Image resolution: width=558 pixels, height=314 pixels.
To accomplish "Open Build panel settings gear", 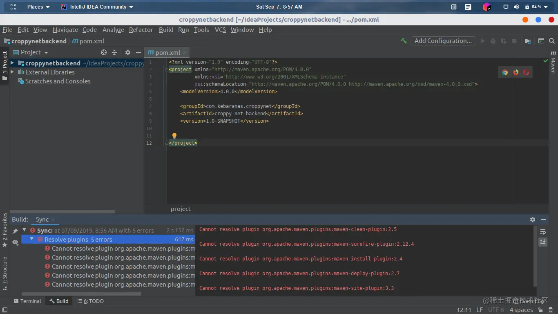I will coord(533,220).
